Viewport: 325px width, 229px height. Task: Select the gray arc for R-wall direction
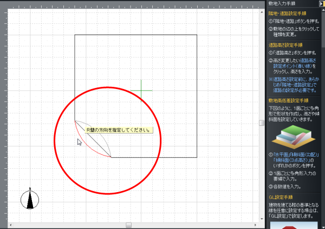pos(101,131)
